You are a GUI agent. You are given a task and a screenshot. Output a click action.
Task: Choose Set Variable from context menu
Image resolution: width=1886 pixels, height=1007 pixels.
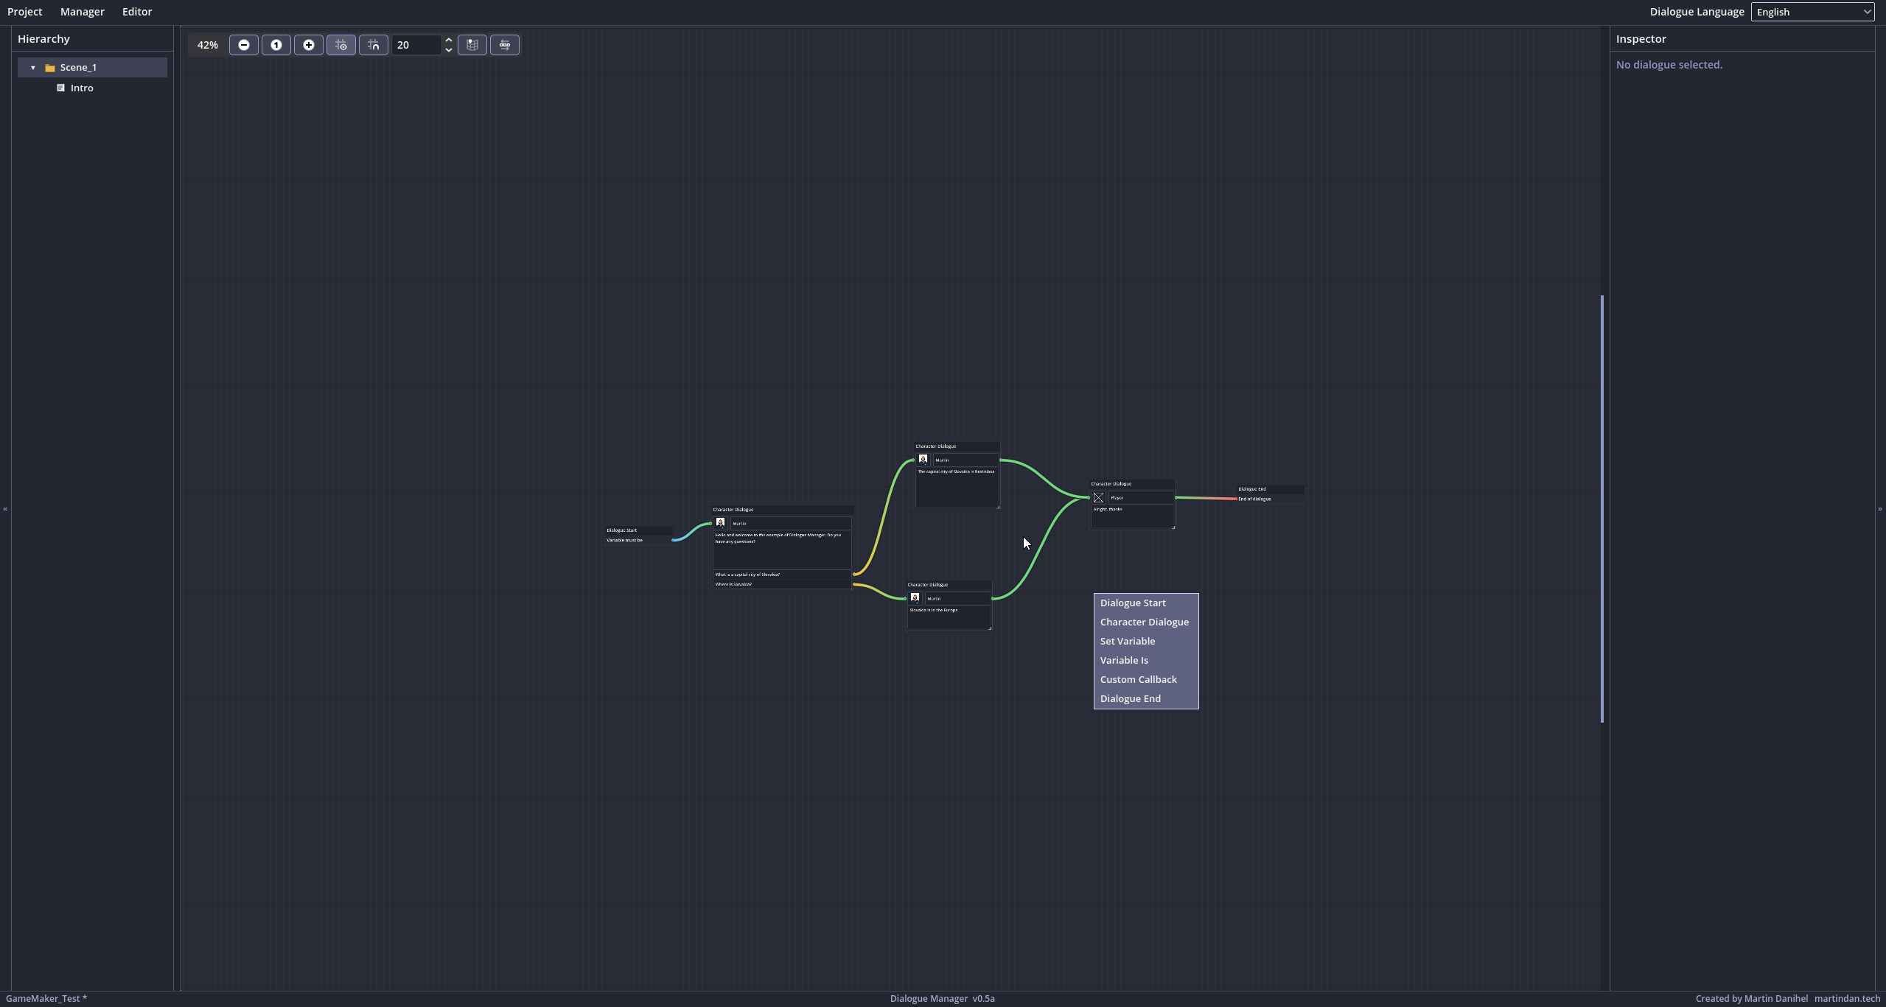point(1146,642)
